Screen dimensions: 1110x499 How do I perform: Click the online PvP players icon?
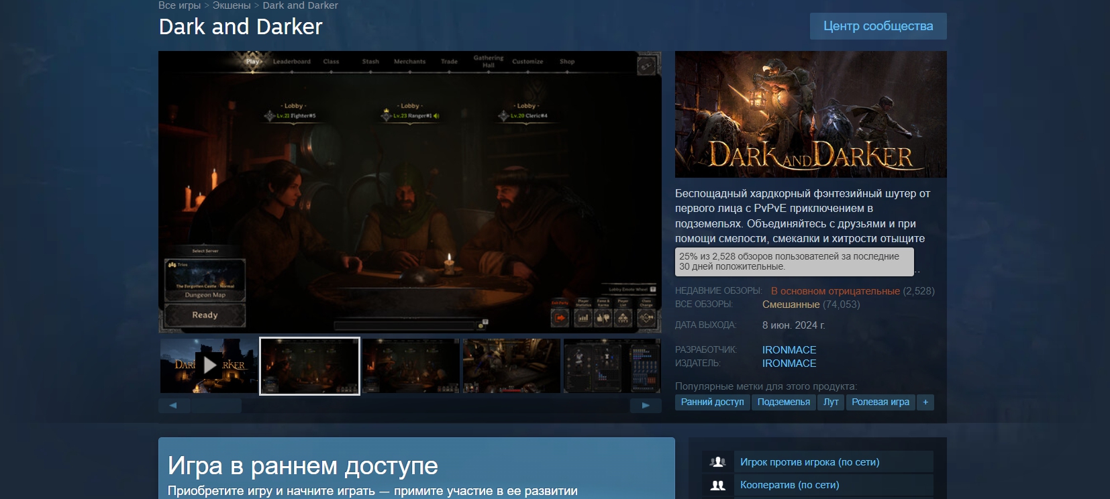[x=717, y=462]
